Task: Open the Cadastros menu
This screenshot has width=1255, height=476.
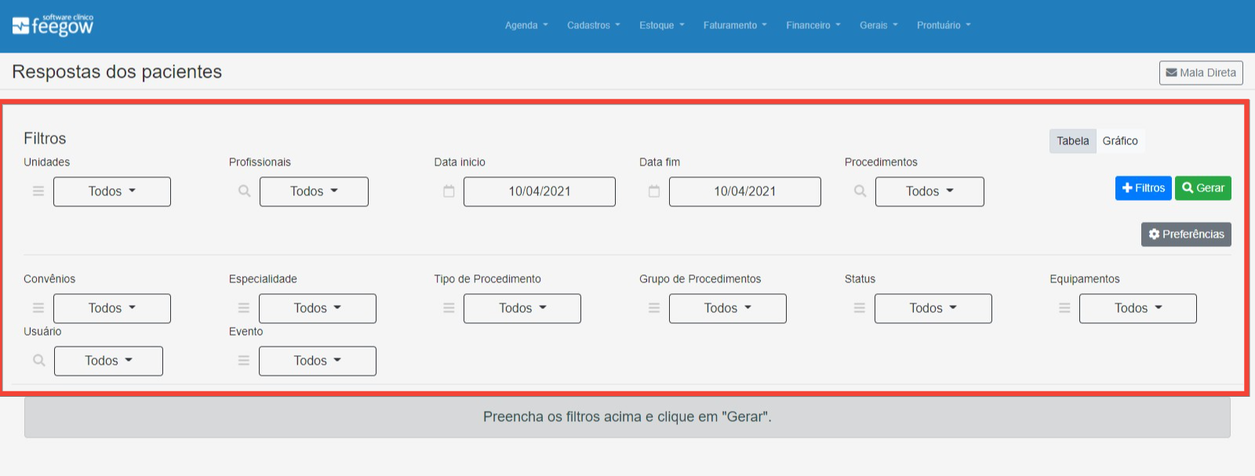Action: tap(594, 25)
